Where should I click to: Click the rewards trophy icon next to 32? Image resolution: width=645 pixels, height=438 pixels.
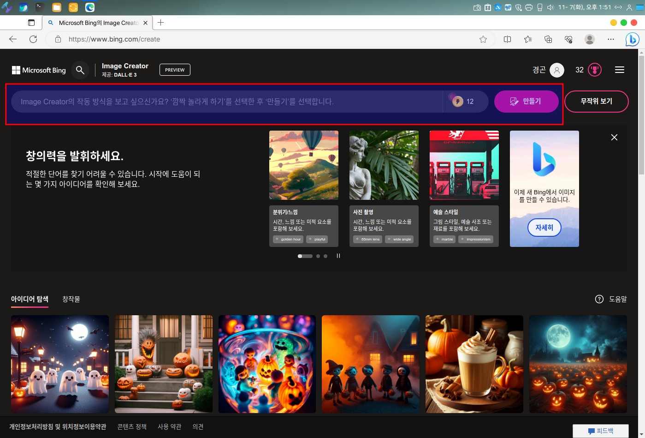point(595,70)
